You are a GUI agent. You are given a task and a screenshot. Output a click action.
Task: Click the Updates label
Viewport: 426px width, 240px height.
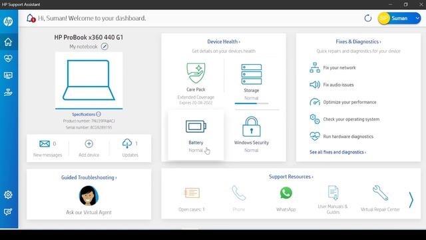pyautogui.click(x=130, y=155)
